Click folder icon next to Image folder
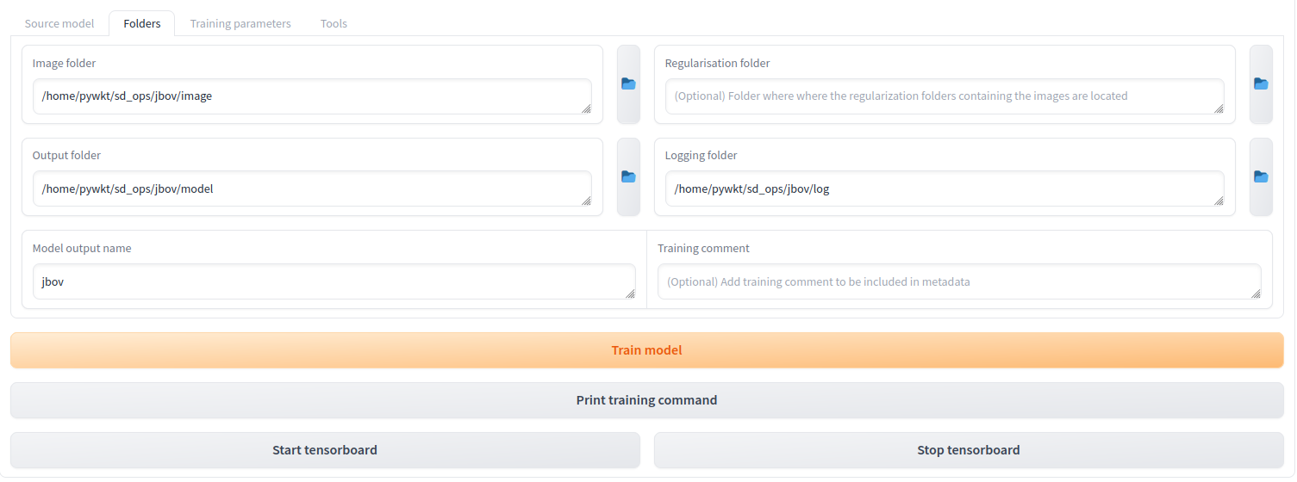The image size is (1297, 482). [628, 84]
